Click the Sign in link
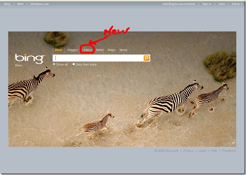This screenshot has width=246, height=175. [x=207, y=4]
